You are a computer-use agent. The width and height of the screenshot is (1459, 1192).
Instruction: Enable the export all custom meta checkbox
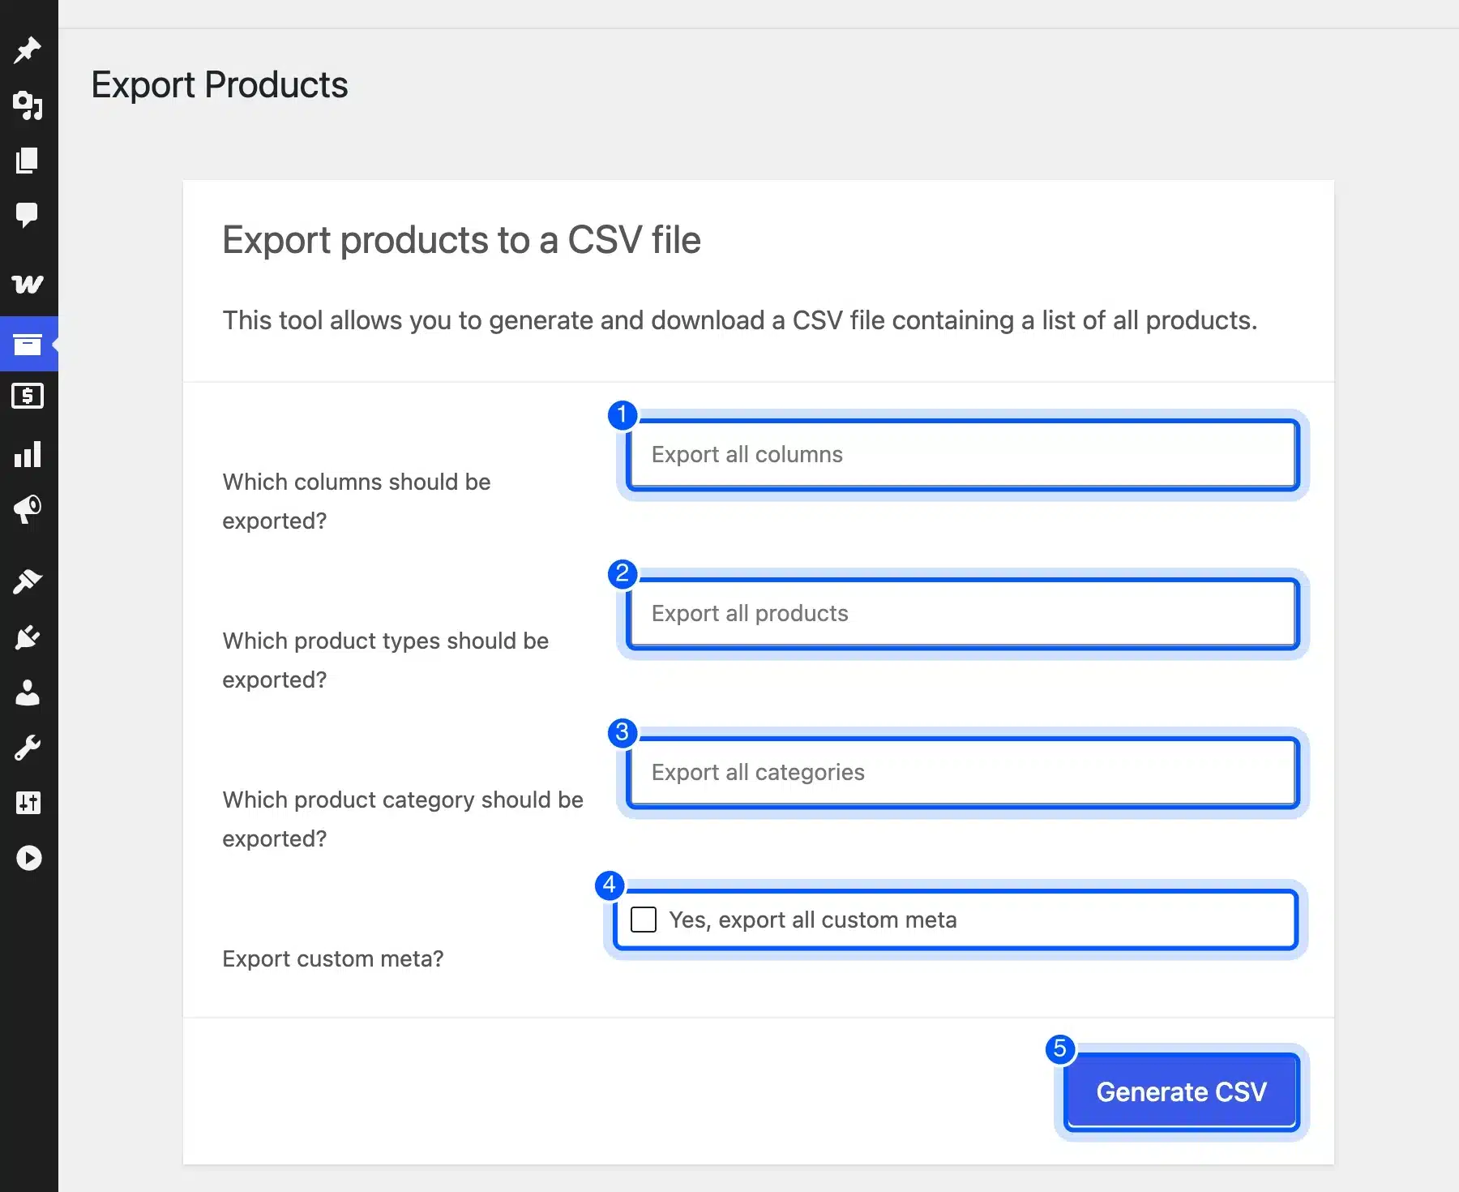644,920
